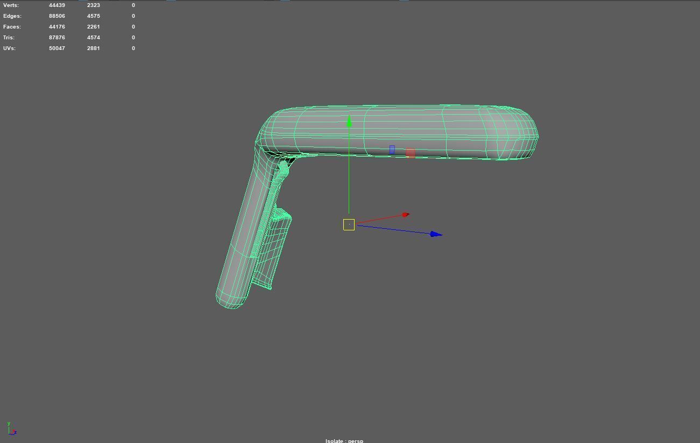The height and width of the screenshot is (443, 700).
Task: Click the "Isolate : persp" viewport label
Action: tap(344, 440)
